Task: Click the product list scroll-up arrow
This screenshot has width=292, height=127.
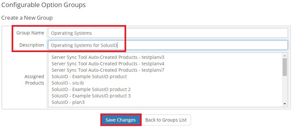Action: (285, 56)
